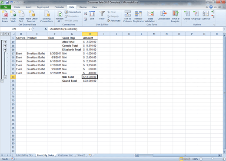Image resolution: width=226 pixels, height=161 pixels.
Task: Click the Existing Connections icon
Action: tap(47, 16)
